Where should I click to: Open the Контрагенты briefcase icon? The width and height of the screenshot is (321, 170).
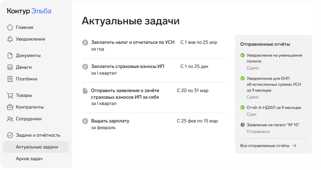click(x=10, y=107)
